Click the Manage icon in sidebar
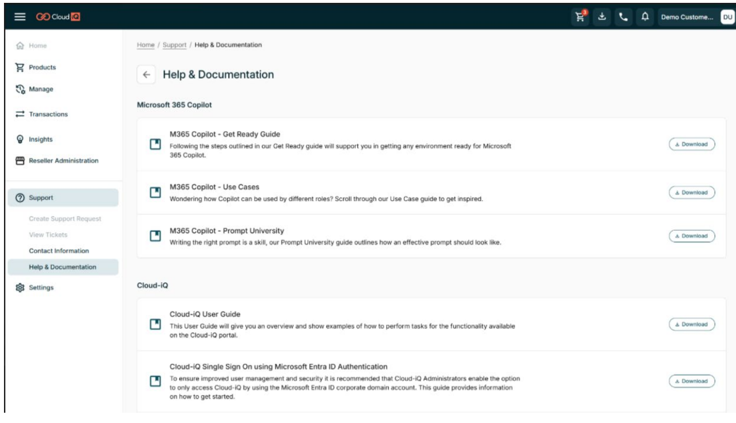This screenshot has width=736, height=423. (20, 89)
